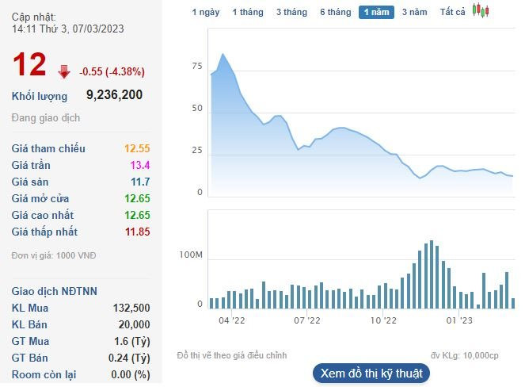Click the Khối lượng volume label
Viewport: 525px width, 387px height.
tap(40, 96)
